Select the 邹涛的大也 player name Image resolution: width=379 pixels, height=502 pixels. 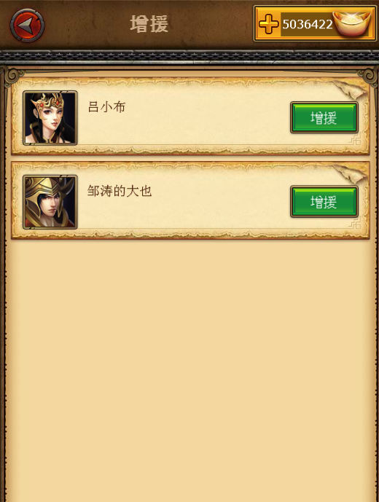pos(120,191)
